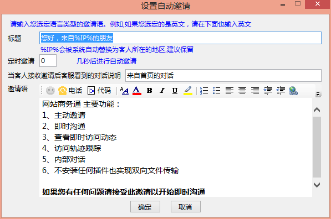Insert a hyperlink with globe icon

[293, 91]
